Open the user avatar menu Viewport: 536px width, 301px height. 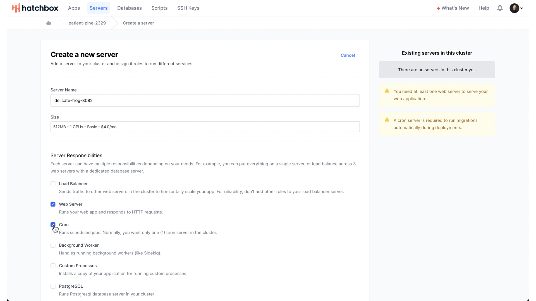[516, 8]
